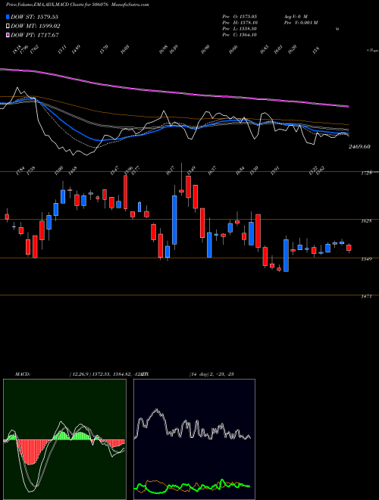Click the ADX '(14 day)' values text

pyautogui.click(x=211, y=374)
